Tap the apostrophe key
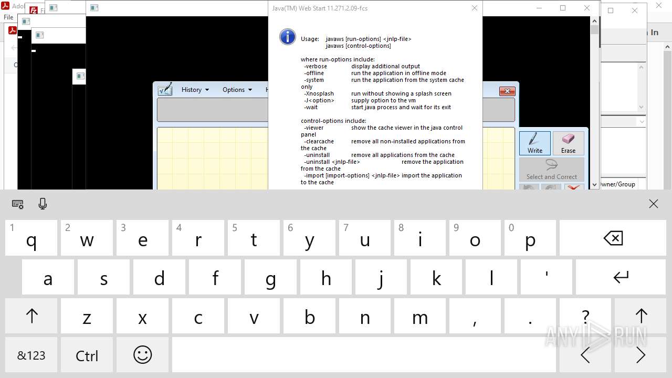 click(x=547, y=277)
